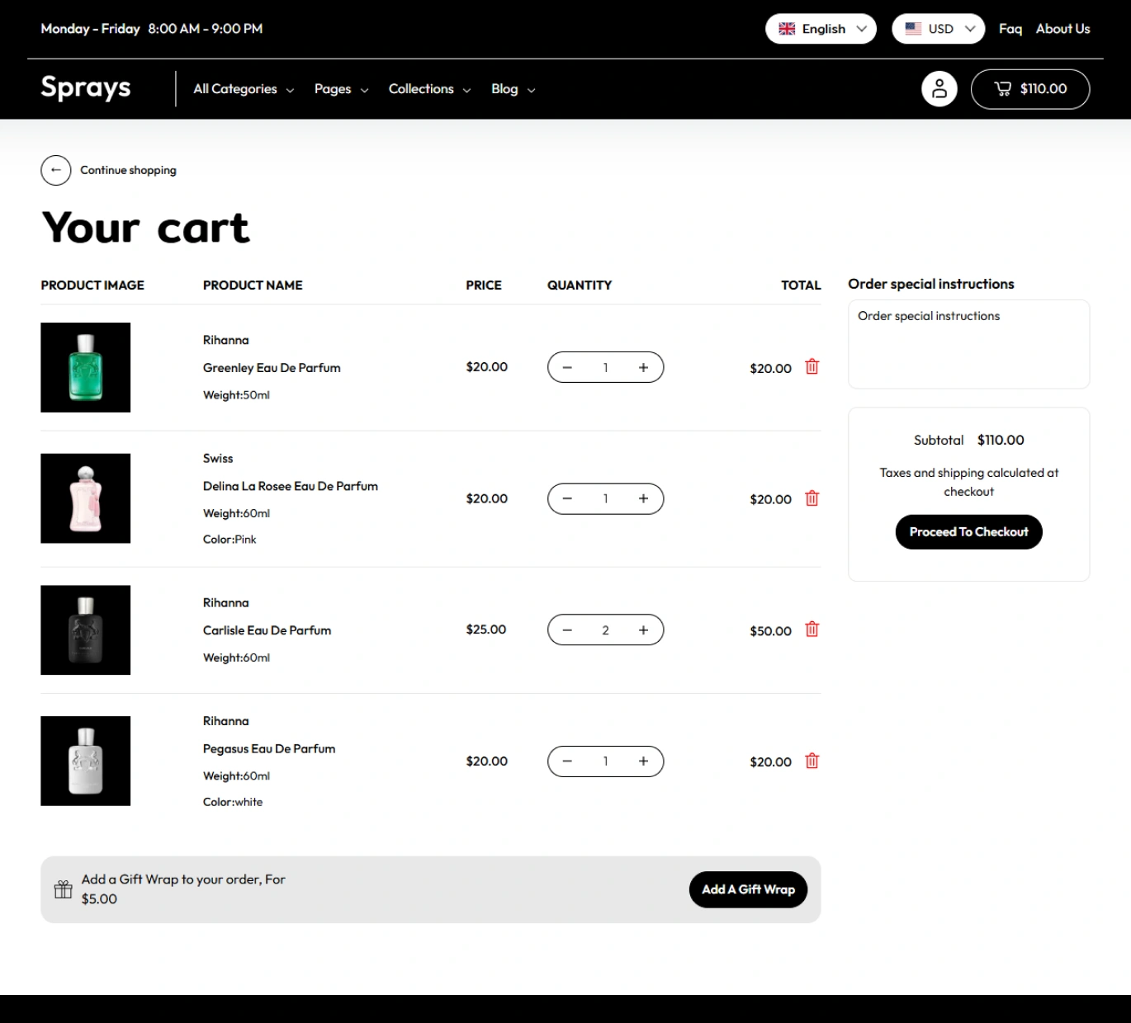1131x1023 pixels.
Task: Click the Carlisle line total $50.00
Action: pos(770,631)
